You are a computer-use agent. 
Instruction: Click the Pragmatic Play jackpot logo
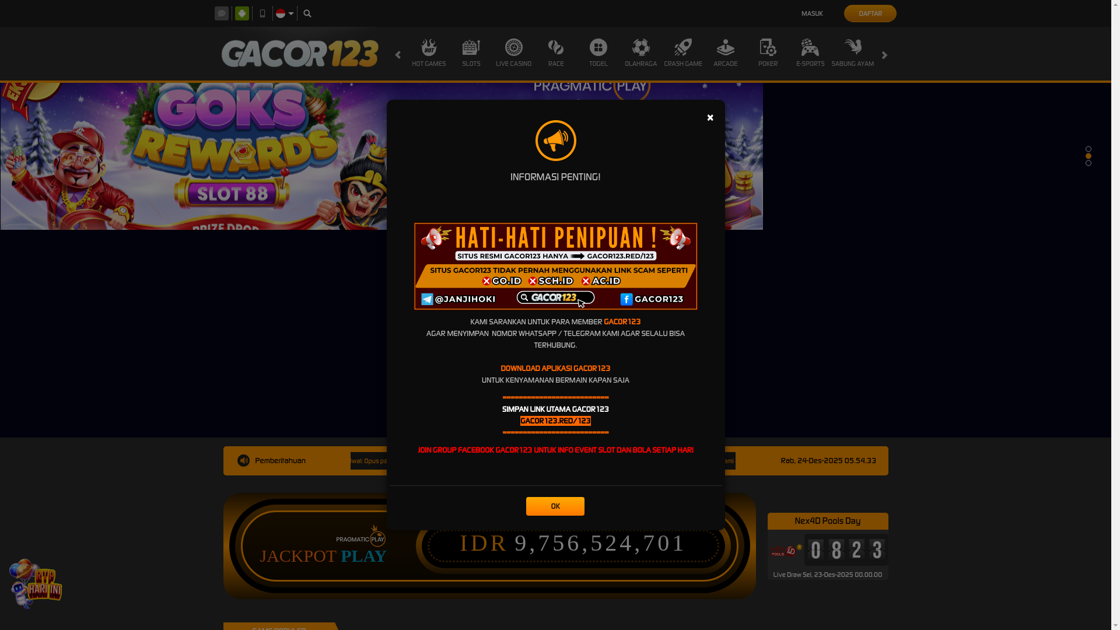coord(360,535)
